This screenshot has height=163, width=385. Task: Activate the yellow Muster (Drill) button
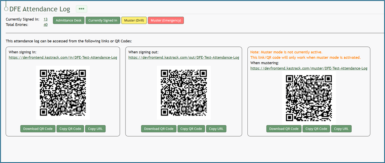[134, 20]
